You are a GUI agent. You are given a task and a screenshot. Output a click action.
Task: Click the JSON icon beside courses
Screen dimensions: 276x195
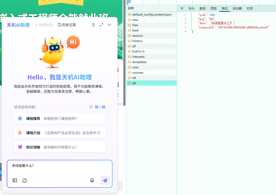(130, 72)
